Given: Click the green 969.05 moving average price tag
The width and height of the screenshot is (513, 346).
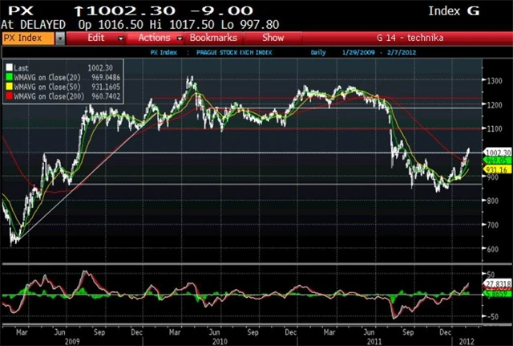Looking at the screenshot, I should [x=497, y=161].
